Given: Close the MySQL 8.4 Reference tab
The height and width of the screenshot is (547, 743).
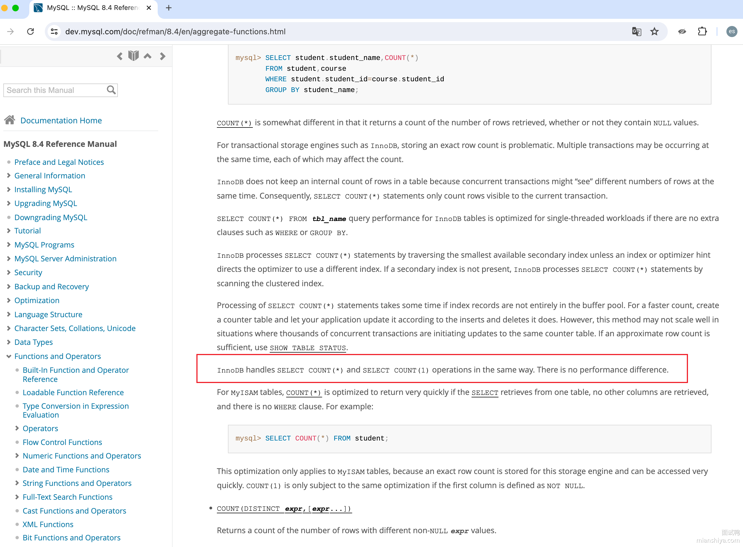Looking at the screenshot, I should click(x=149, y=8).
